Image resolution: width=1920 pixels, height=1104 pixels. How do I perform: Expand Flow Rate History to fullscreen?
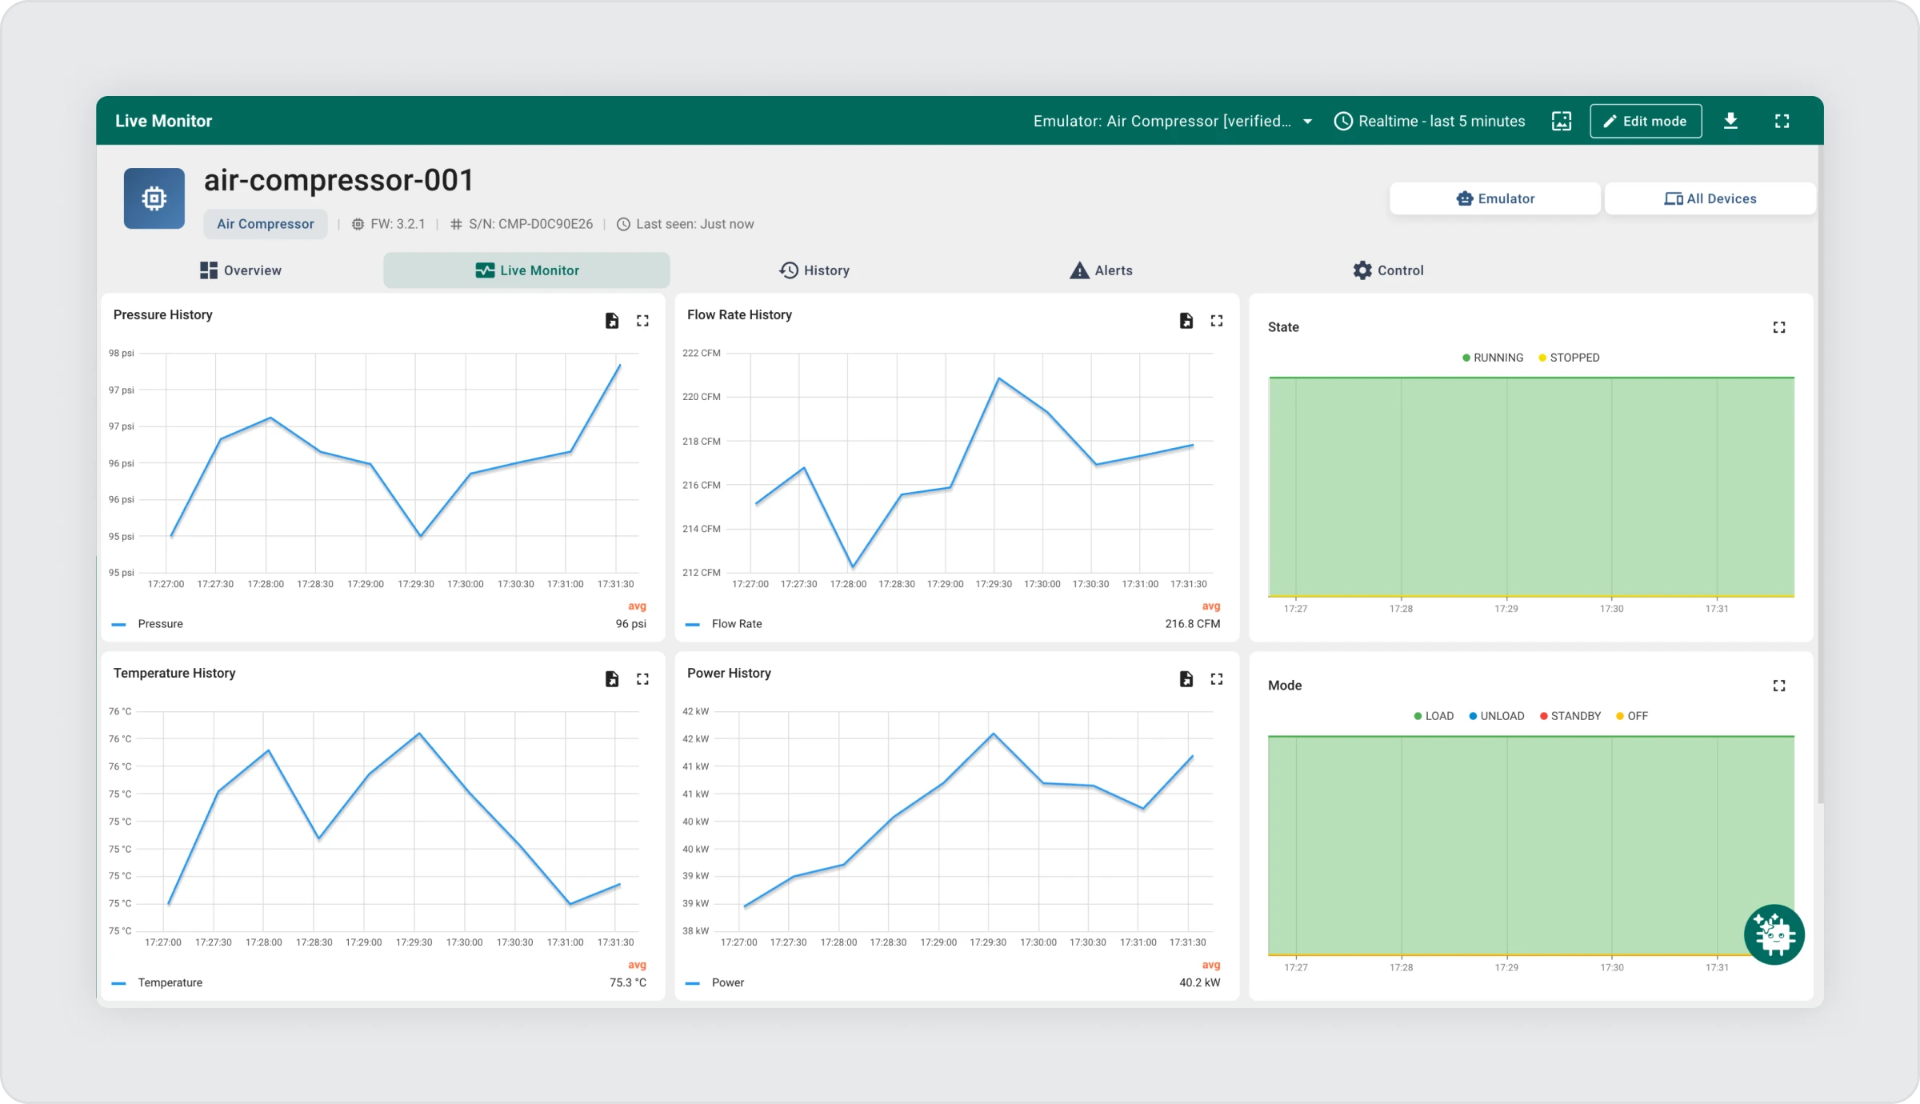(1216, 321)
